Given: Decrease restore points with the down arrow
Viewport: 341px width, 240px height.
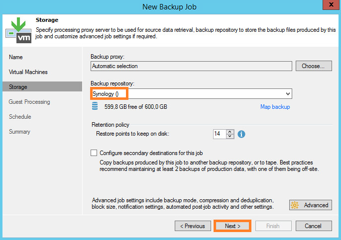Looking at the screenshot, I should click(230, 136).
